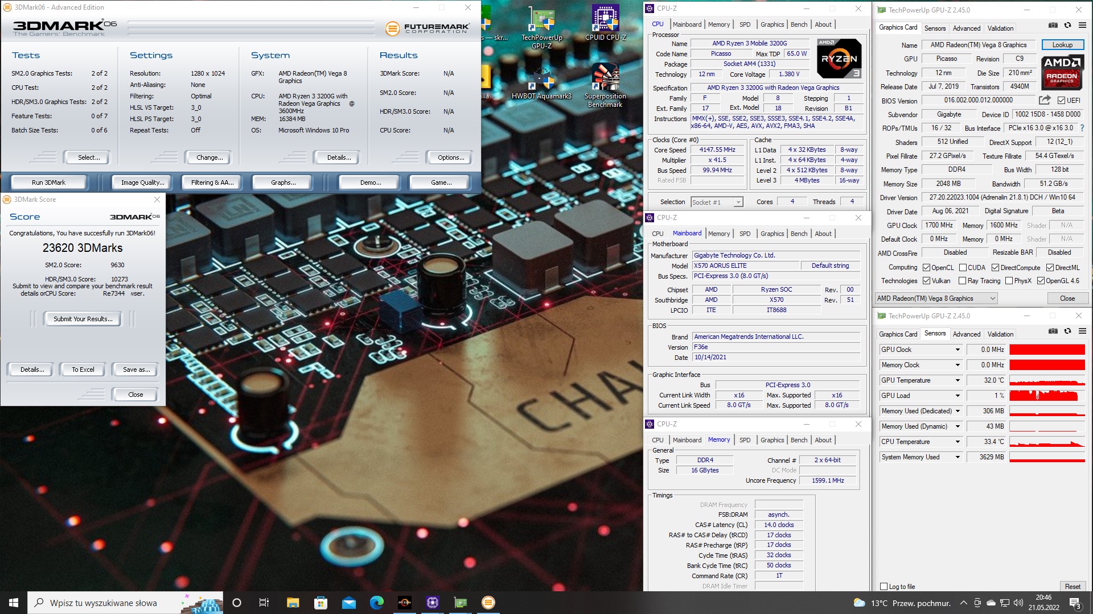Click the BIOS export share icon
This screenshot has width=1093, height=614.
[x=1045, y=100]
